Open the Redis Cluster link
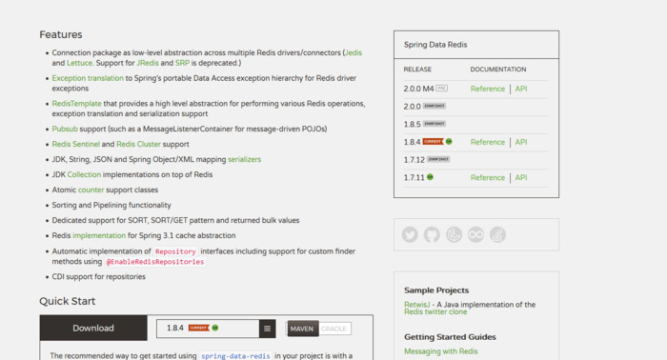 coord(139,144)
